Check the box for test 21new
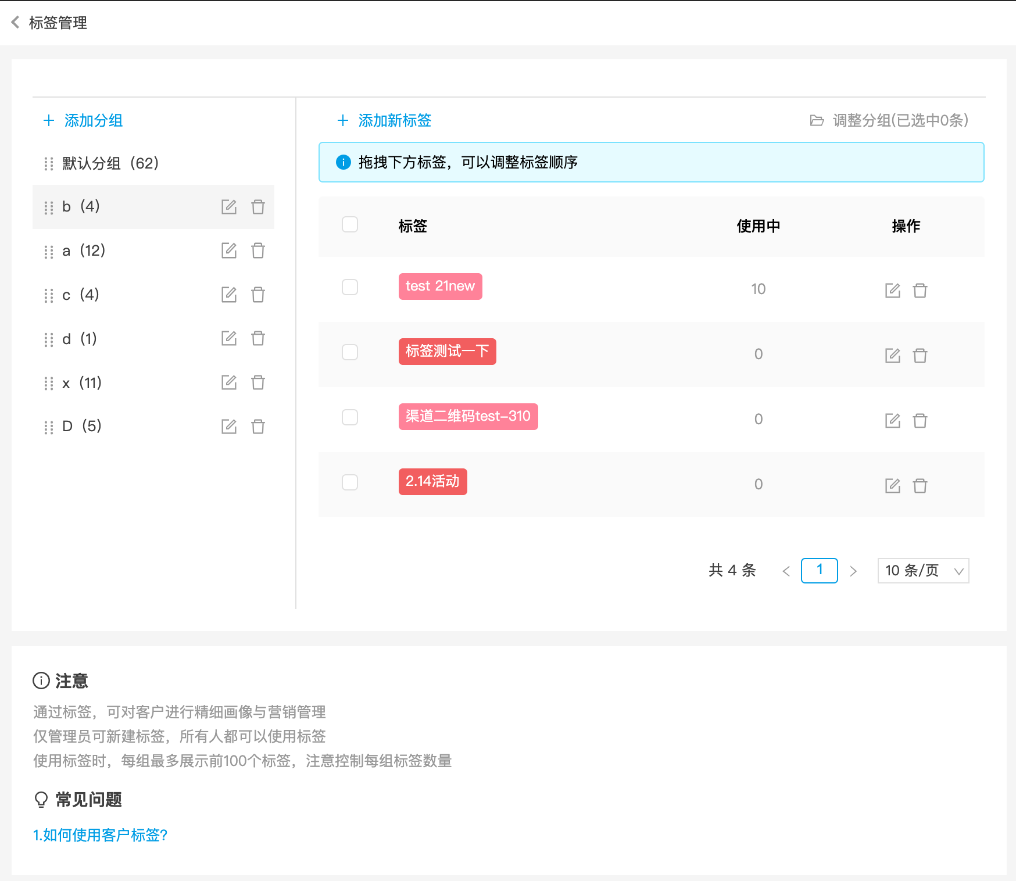This screenshot has width=1016, height=881. [350, 287]
